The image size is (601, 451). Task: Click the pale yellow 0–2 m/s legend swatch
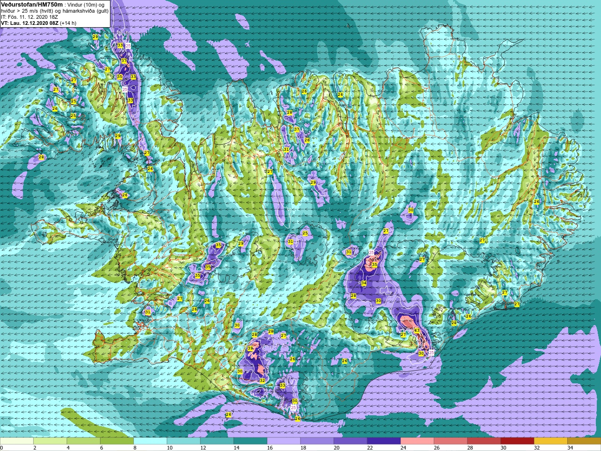click(17, 441)
